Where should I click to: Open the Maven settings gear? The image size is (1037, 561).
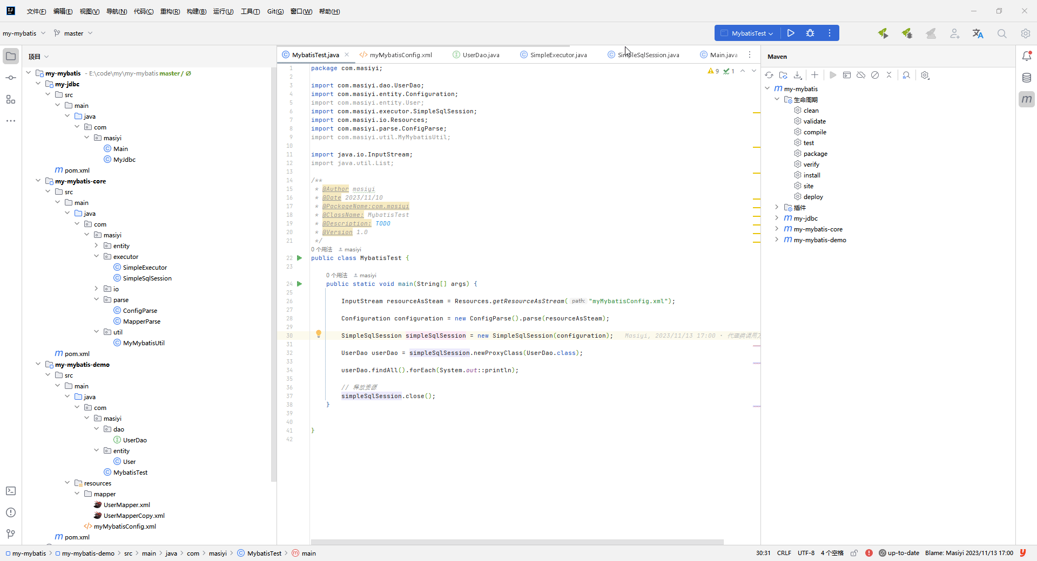point(925,75)
